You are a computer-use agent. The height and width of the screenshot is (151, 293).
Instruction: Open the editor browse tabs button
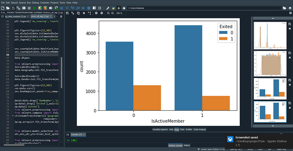click(x=2, y=16)
